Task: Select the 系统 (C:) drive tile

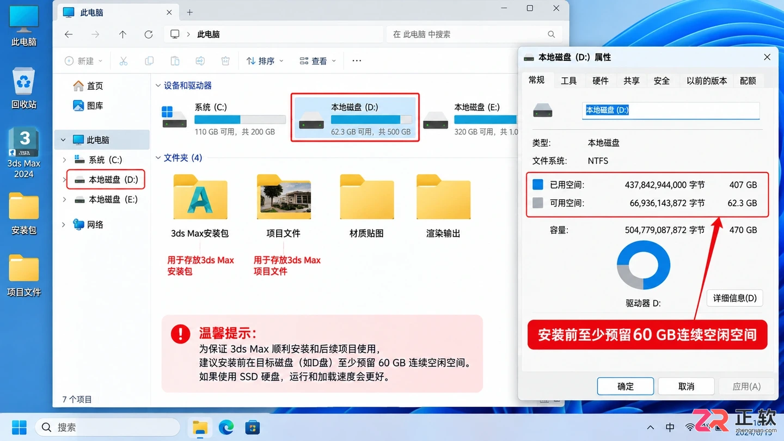Action: 224,118
